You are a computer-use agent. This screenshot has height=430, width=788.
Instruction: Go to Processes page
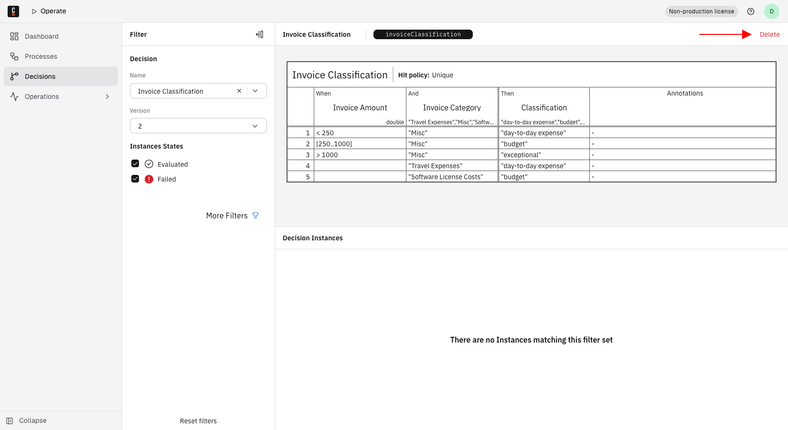click(x=61, y=56)
